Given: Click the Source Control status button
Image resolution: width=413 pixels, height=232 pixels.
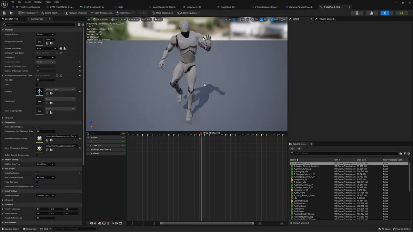Looking at the screenshot, I should (402, 229).
